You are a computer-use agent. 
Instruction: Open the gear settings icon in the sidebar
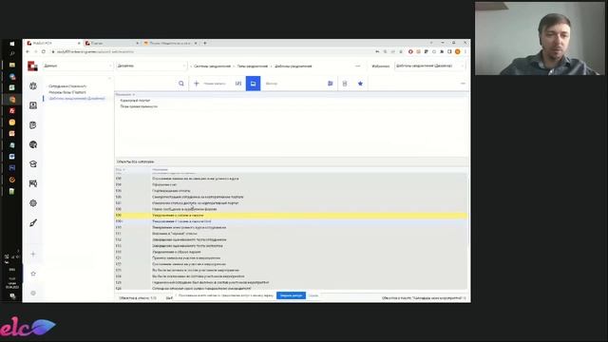33,203
